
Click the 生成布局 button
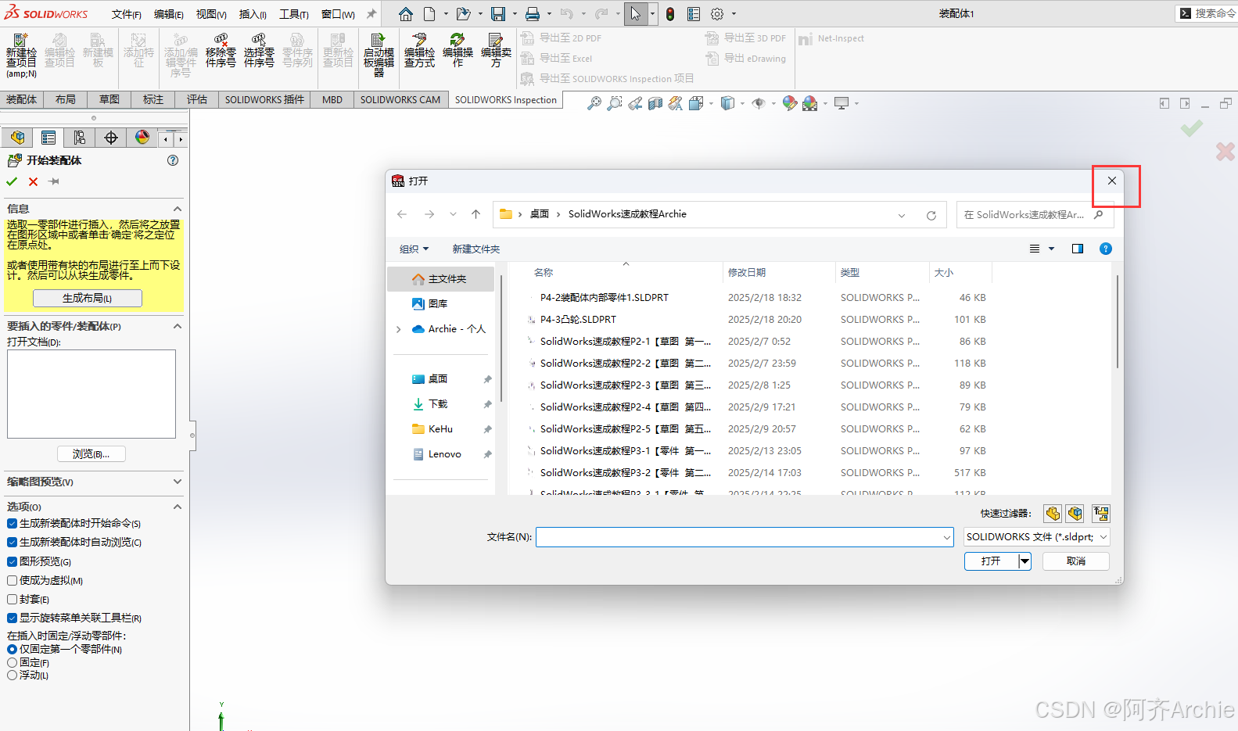coord(88,298)
